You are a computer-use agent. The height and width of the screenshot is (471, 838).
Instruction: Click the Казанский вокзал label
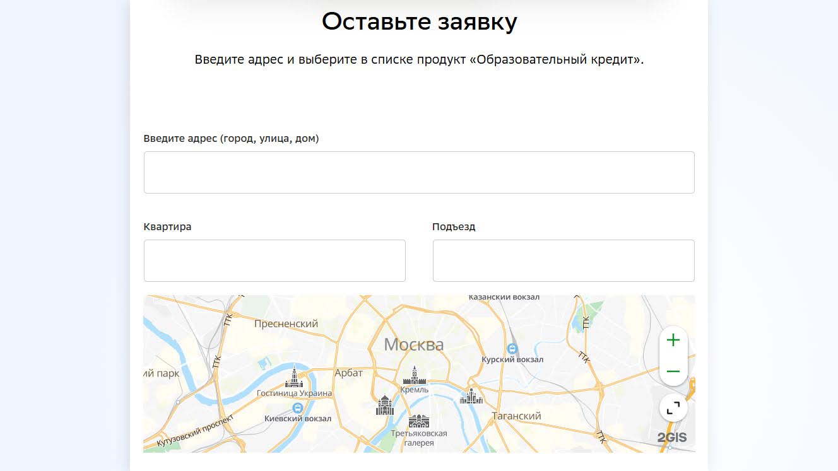pos(504,298)
